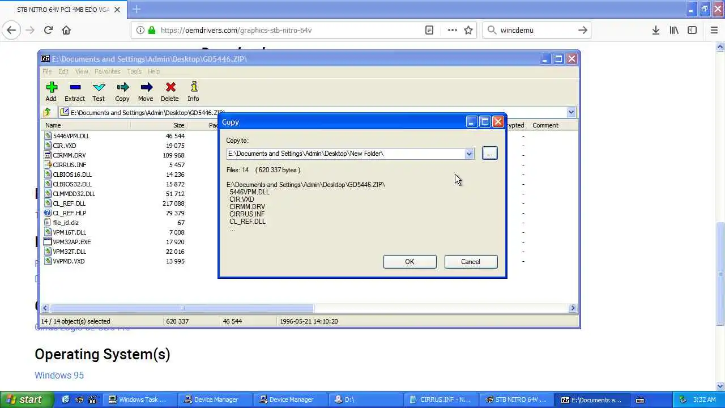Click the Windows 95 link on the webpage
The width and height of the screenshot is (725, 408).
(59, 375)
